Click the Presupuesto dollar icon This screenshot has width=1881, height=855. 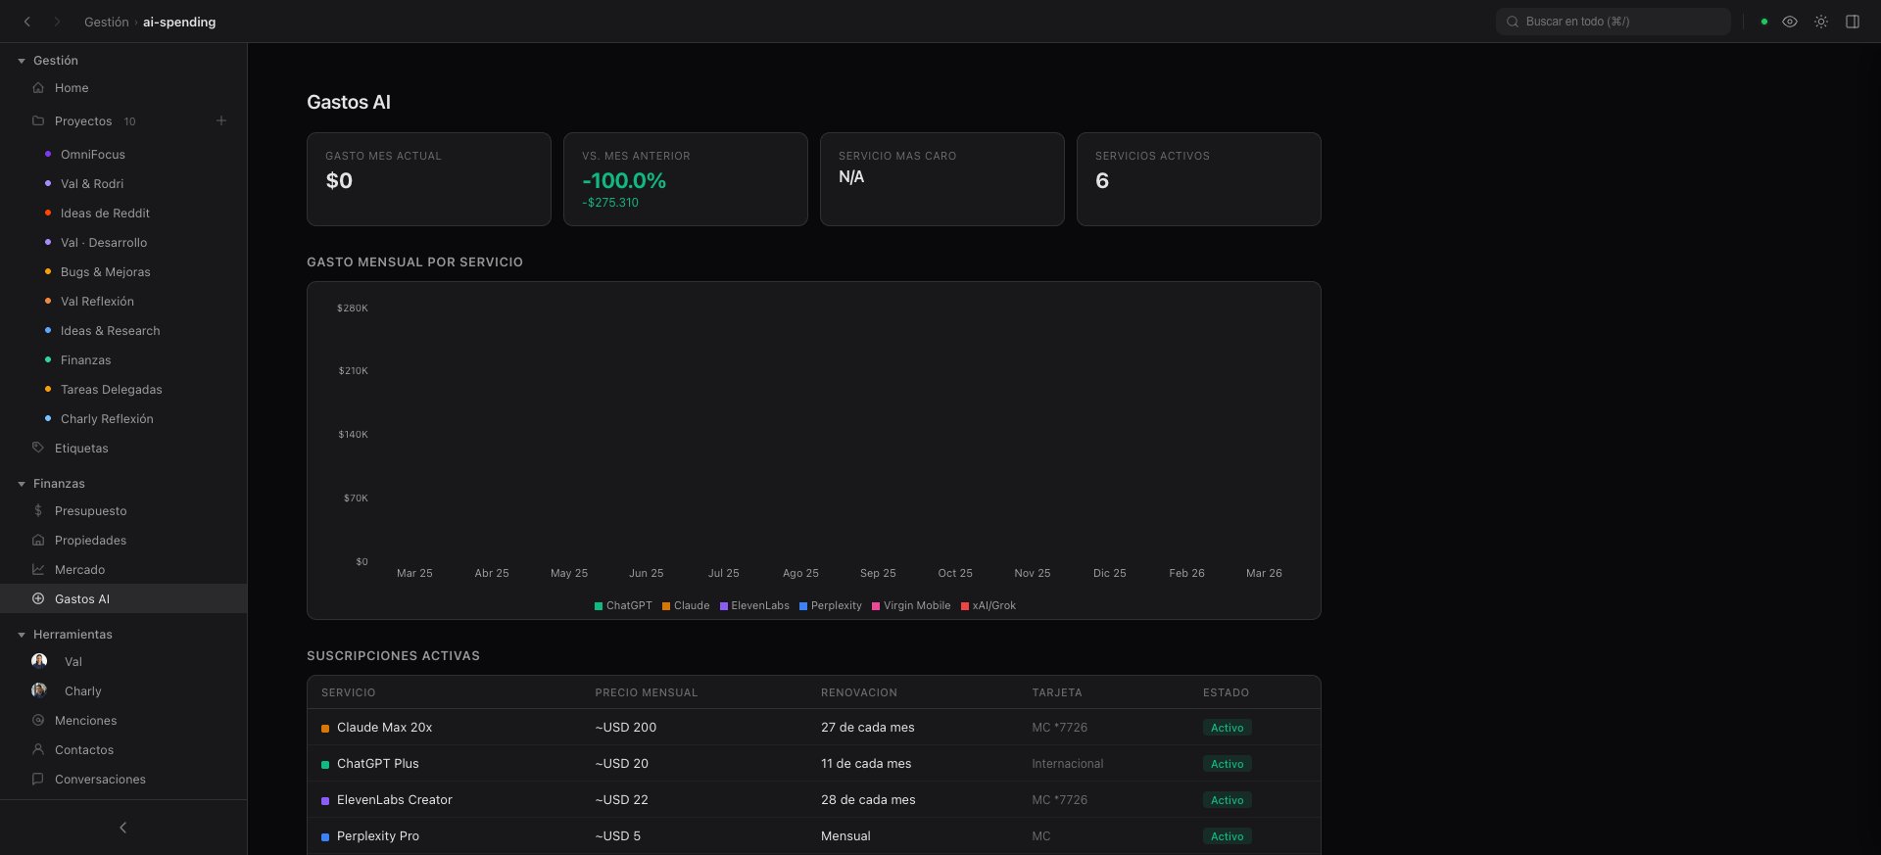(38, 510)
